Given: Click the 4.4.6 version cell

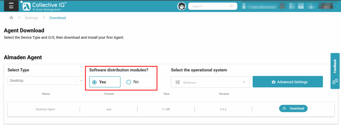Looking at the screenshot, I should coord(223,109).
